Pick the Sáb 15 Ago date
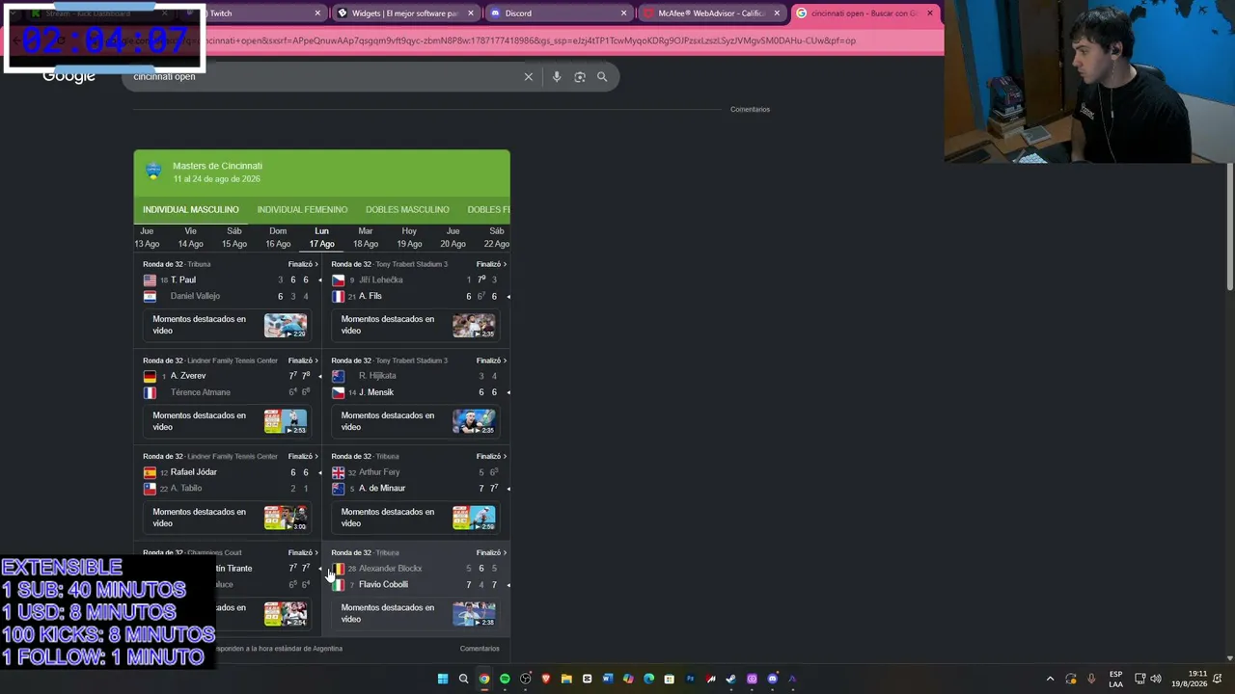Image resolution: width=1235 pixels, height=694 pixels. click(x=234, y=237)
